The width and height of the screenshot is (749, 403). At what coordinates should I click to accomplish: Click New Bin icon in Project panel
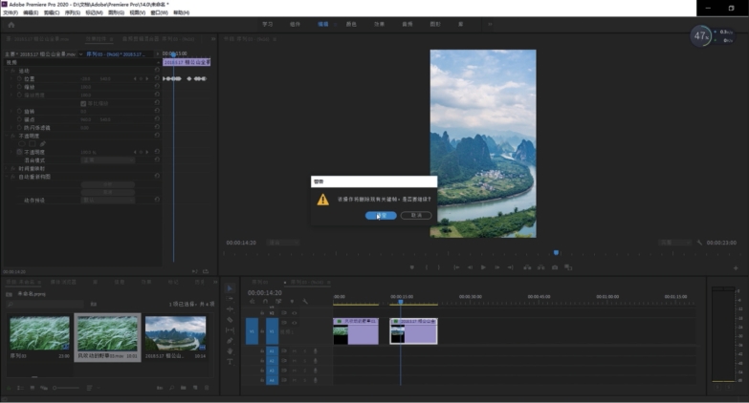tap(184, 388)
